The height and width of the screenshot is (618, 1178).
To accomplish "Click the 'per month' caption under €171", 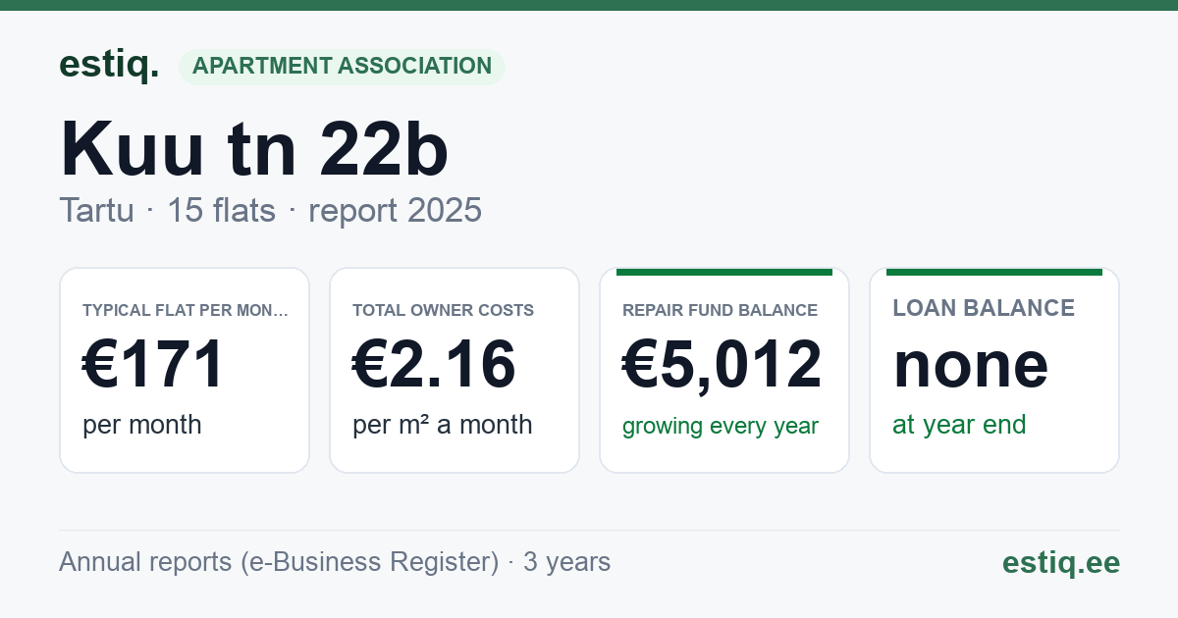I will point(142,425).
